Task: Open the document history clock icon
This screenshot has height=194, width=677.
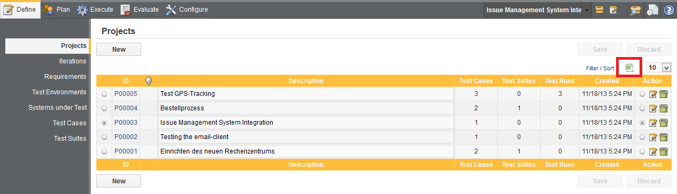Action: point(652,10)
